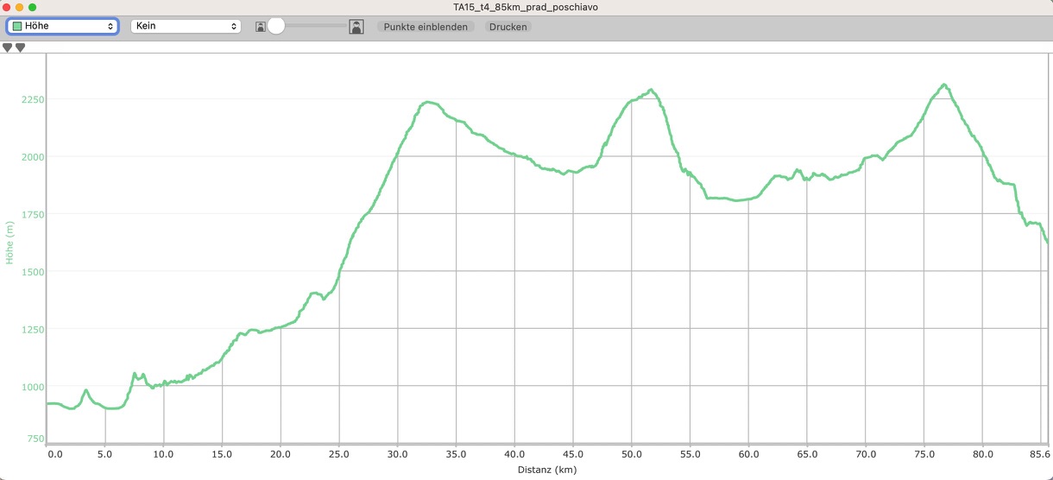The image size is (1053, 480).
Task: Click the 25.0 distance axis label
Action: (339, 453)
